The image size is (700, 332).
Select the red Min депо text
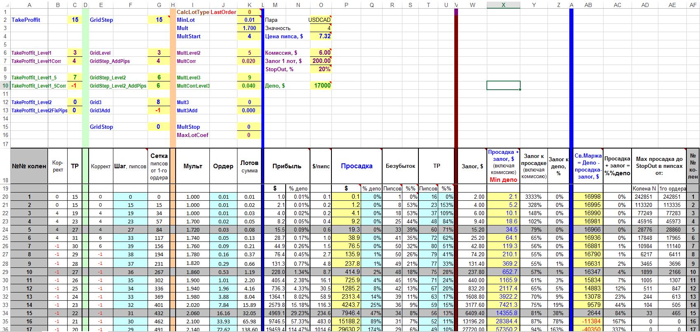coord(503,180)
